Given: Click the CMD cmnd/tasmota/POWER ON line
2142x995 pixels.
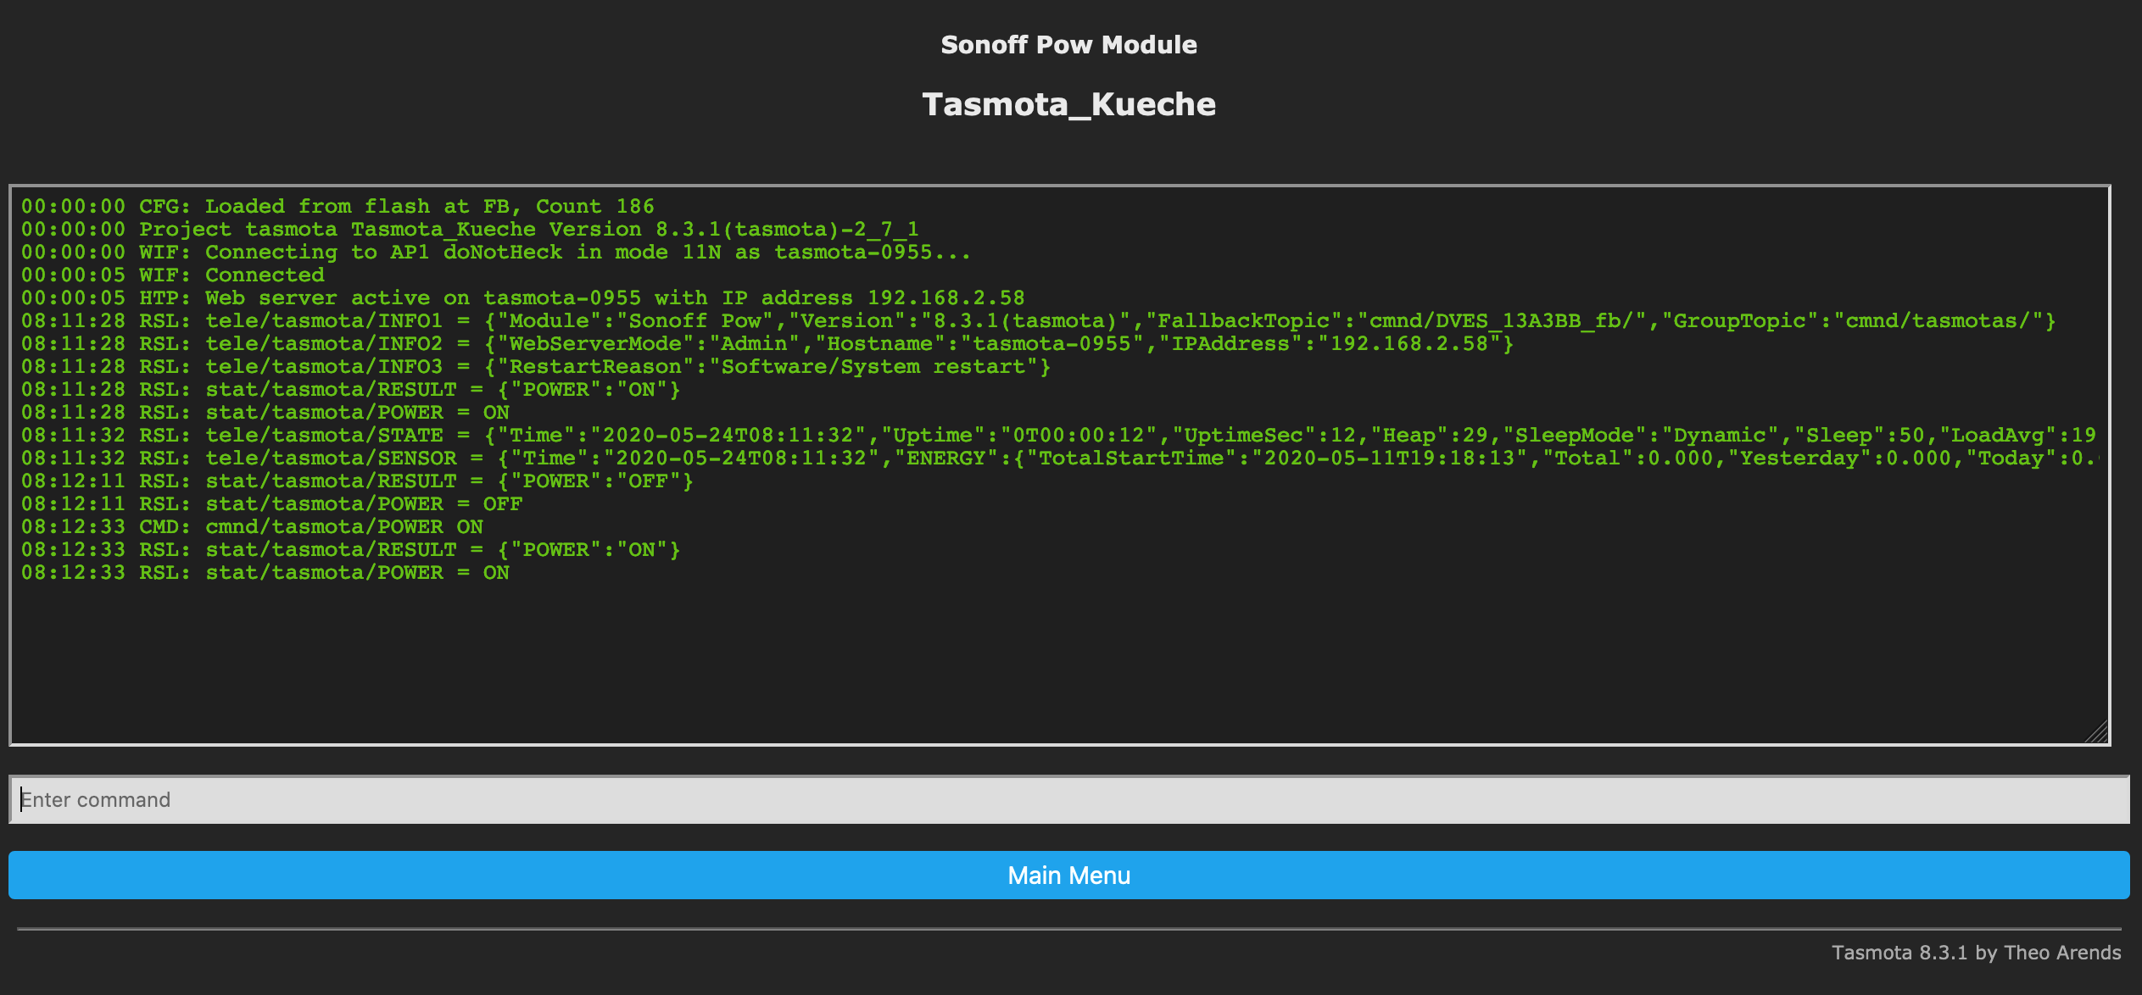Looking at the screenshot, I should (252, 527).
